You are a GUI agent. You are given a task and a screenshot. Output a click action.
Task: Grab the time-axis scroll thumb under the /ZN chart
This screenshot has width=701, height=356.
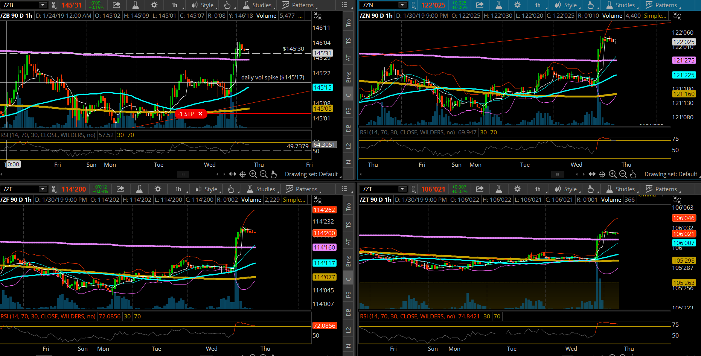pyautogui.click(x=558, y=174)
